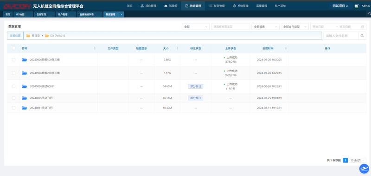
Task: Click the 共 5 条数据 total count text
Action: tap(334, 160)
